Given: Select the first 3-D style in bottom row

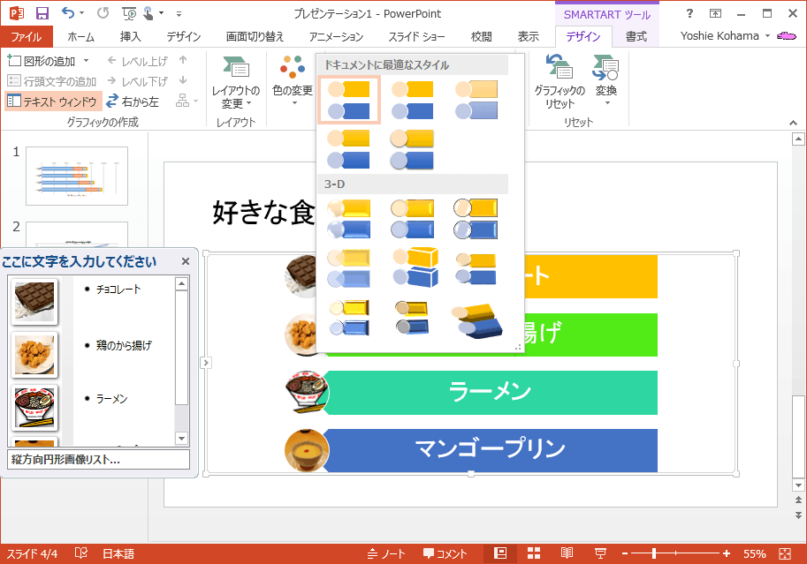Looking at the screenshot, I should click(x=349, y=318).
